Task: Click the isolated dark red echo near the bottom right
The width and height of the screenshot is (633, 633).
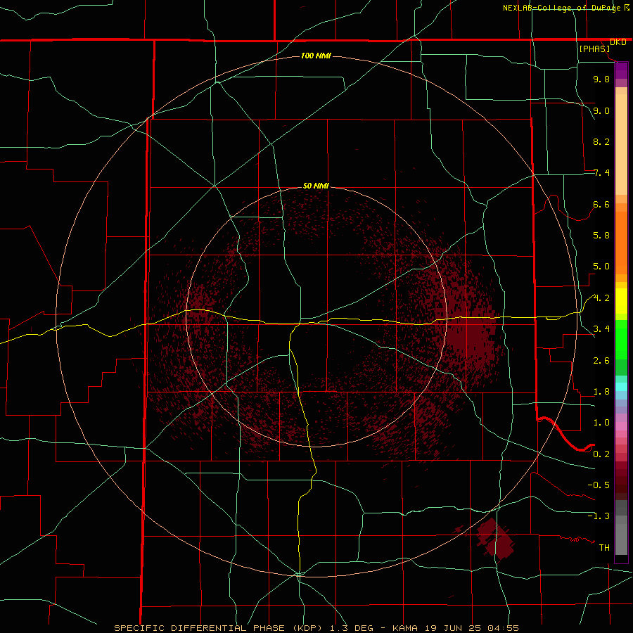Action: pyautogui.click(x=494, y=539)
